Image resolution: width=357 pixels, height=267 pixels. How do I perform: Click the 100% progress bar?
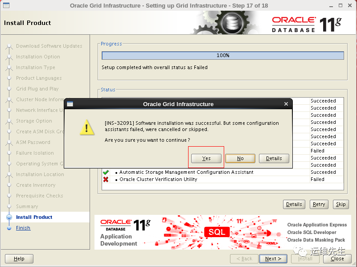(x=223, y=56)
